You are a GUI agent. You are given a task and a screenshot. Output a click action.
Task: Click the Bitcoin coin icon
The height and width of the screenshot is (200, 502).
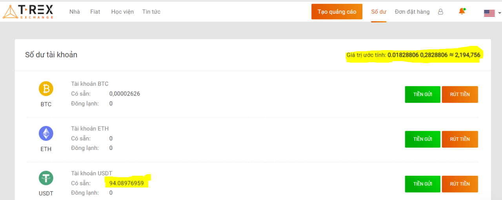click(x=46, y=89)
